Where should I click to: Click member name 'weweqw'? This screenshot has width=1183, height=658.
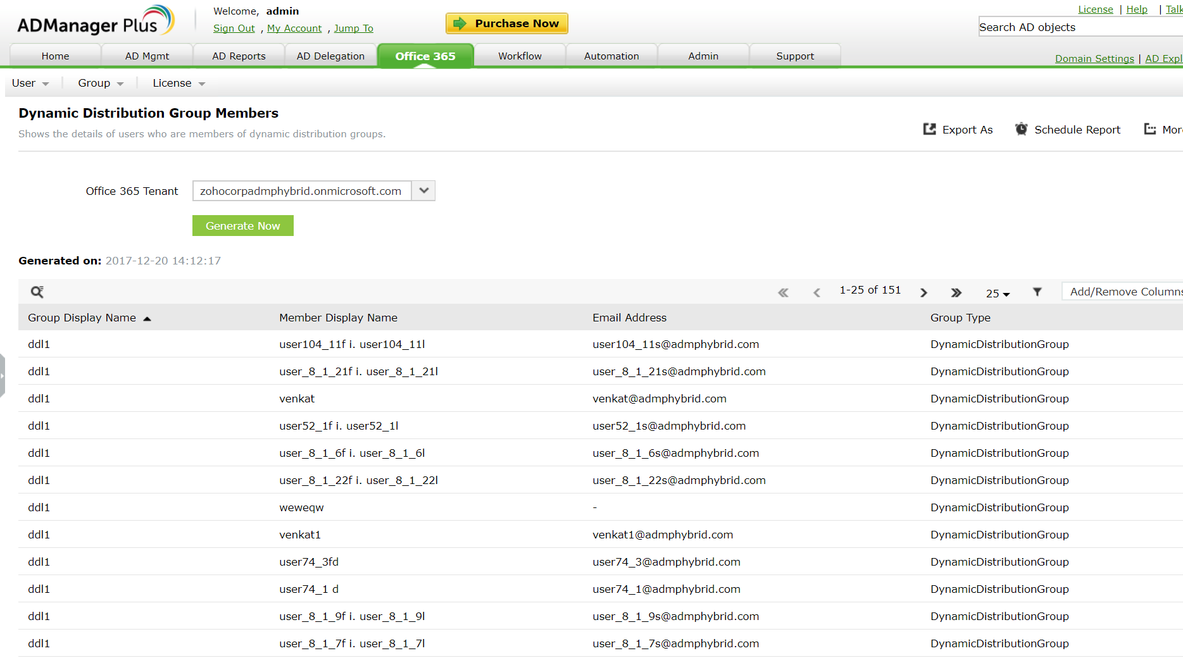(301, 507)
